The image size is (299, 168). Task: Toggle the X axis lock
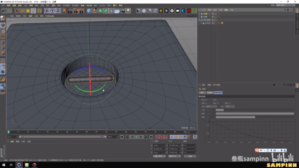tap(46, 11)
